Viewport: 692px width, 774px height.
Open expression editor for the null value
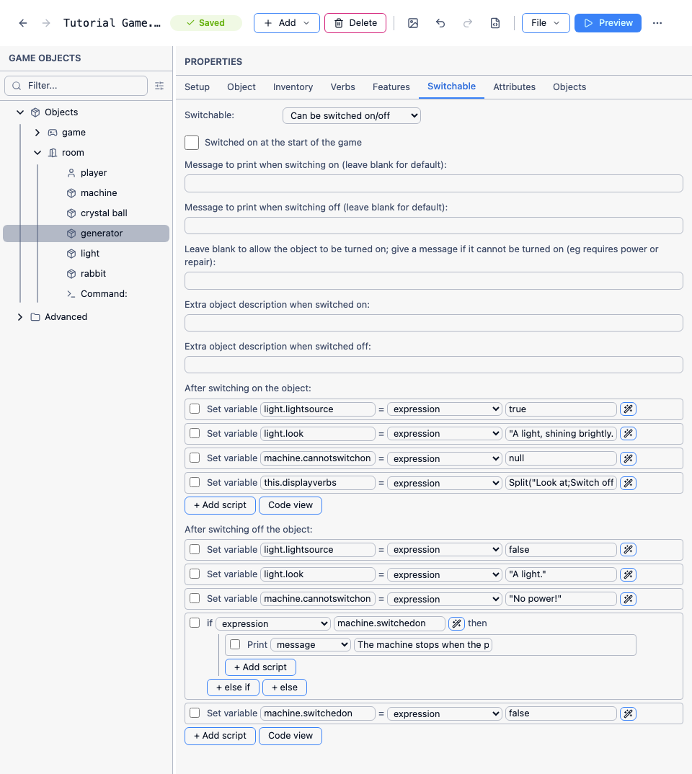pyautogui.click(x=628, y=458)
